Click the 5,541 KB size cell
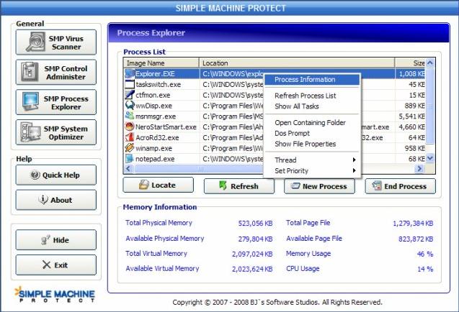The image size is (459, 312). [411, 116]
